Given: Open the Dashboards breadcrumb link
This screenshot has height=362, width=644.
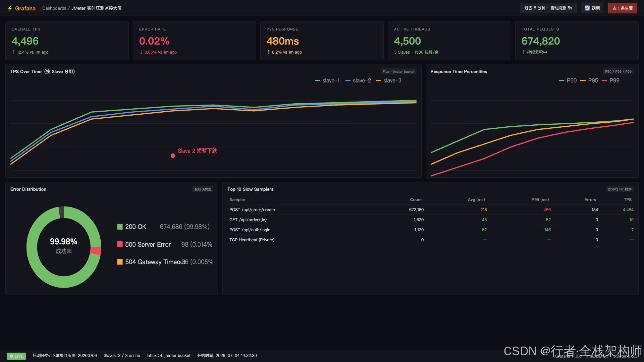Looking at the screenshot, I should (x=54, y=8).
